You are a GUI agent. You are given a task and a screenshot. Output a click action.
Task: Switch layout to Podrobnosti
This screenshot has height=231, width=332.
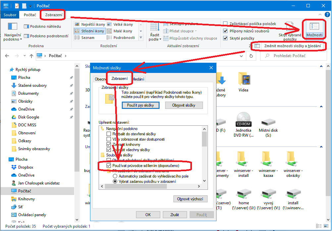(x=121, y=38)
